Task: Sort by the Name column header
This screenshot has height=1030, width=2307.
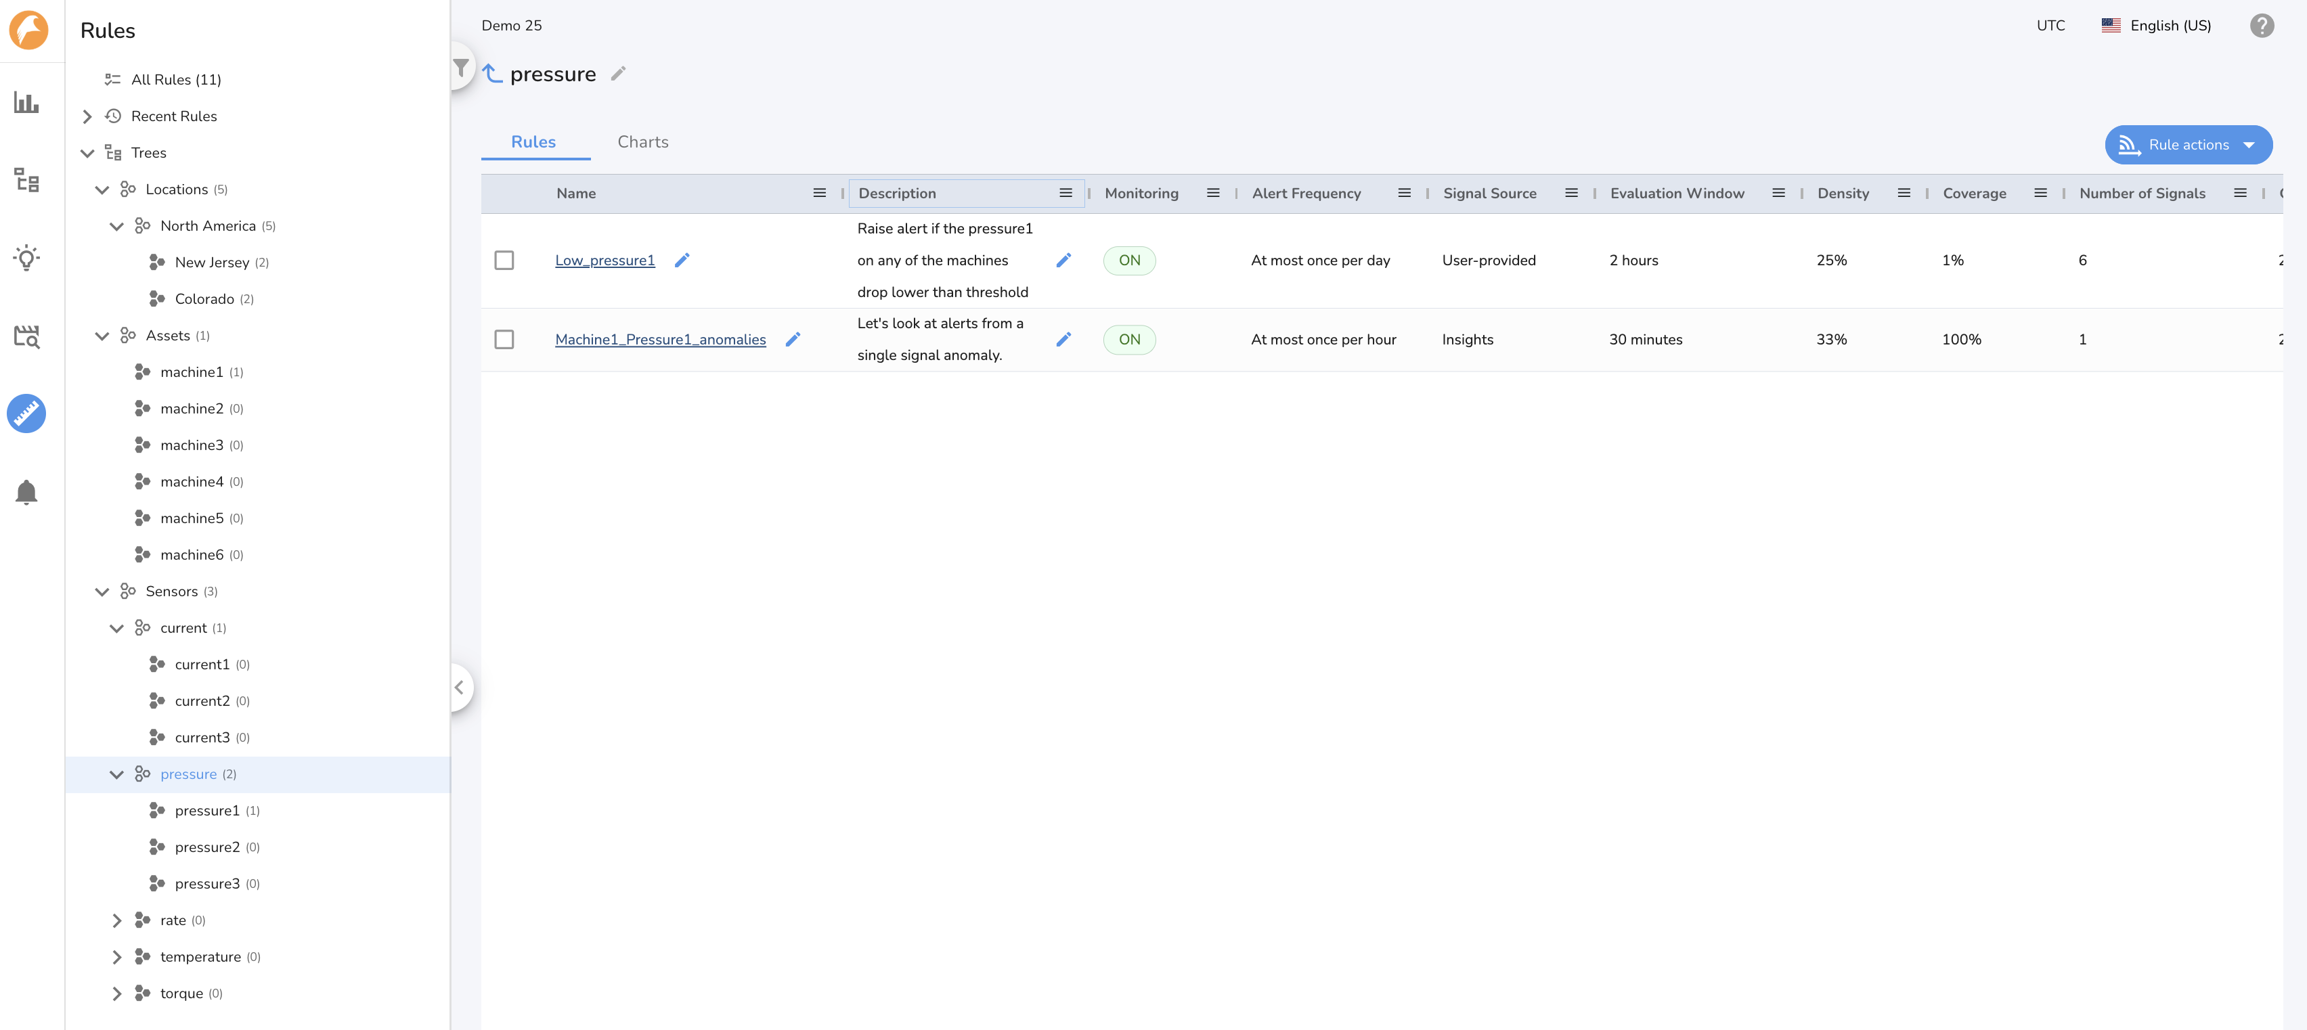Action: pos(576,194)
